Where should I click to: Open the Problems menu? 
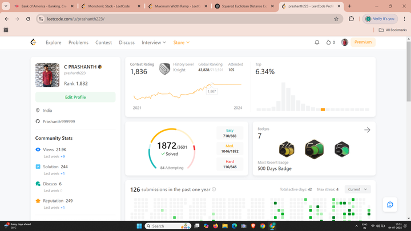click(78, 42)
